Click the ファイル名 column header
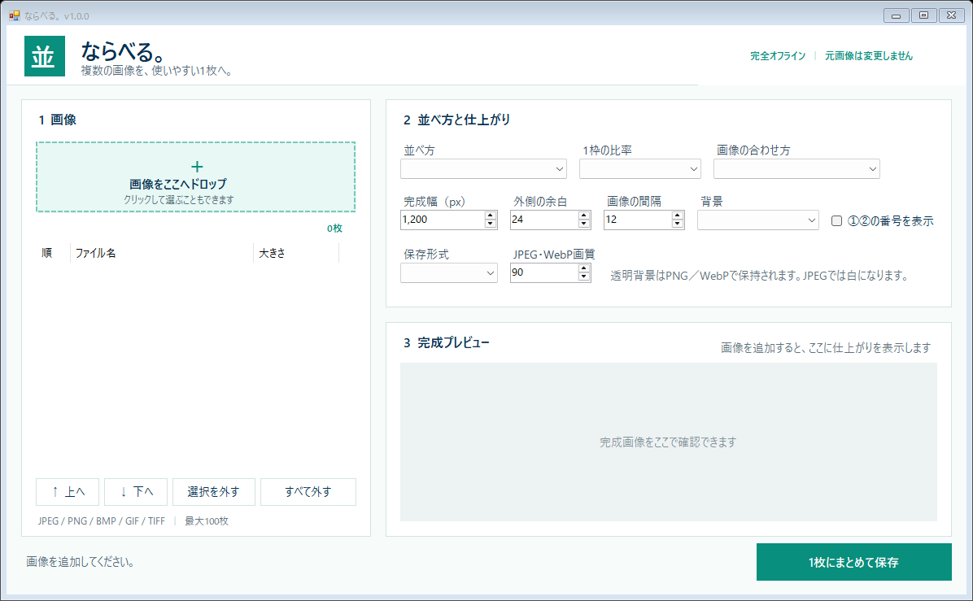 (162, 253)
